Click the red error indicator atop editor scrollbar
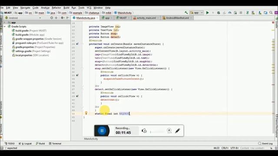The image size is (278, 156). [273, 23]
